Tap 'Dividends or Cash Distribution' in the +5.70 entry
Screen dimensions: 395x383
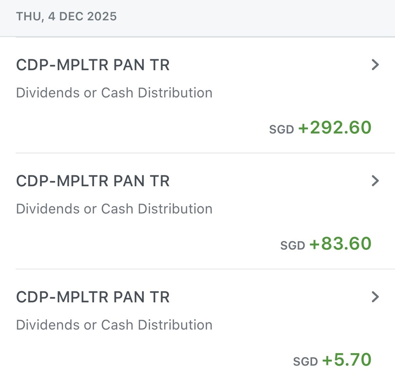(x=114, y=325)
